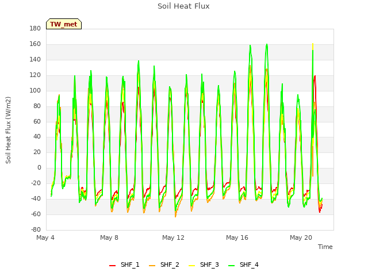Screen dimensions: 368x276
Task: Click the -40 y-axis tick label
Action: click(36, 198)
